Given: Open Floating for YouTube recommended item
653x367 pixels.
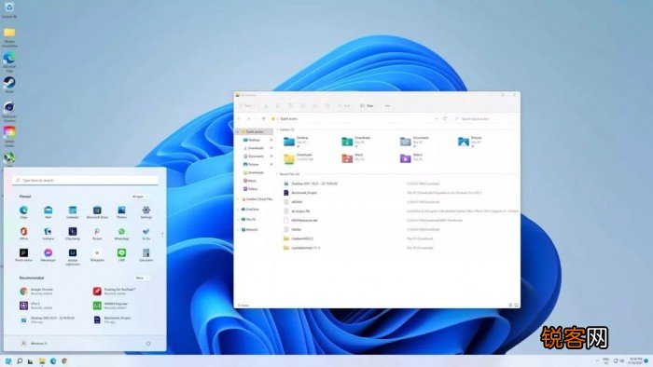Looking at the screenshot, I should 115,292.
